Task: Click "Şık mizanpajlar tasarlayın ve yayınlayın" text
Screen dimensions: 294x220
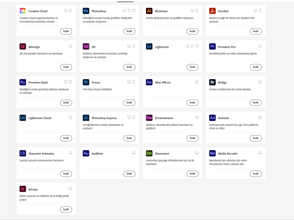Action: (41, 54)
